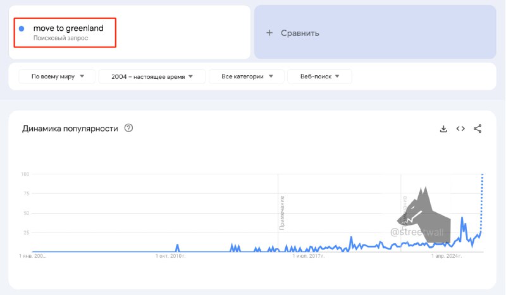The image size is (506, 295).
Task: Click the plus icon in compare card
Action: tap(269, 33)
